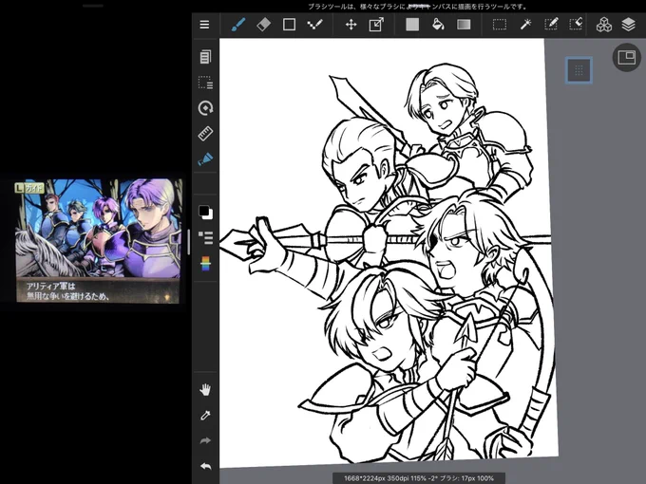Tap the rotate canvas icon
This screenshot has width=646, height=484.
[x=205, y=108]
